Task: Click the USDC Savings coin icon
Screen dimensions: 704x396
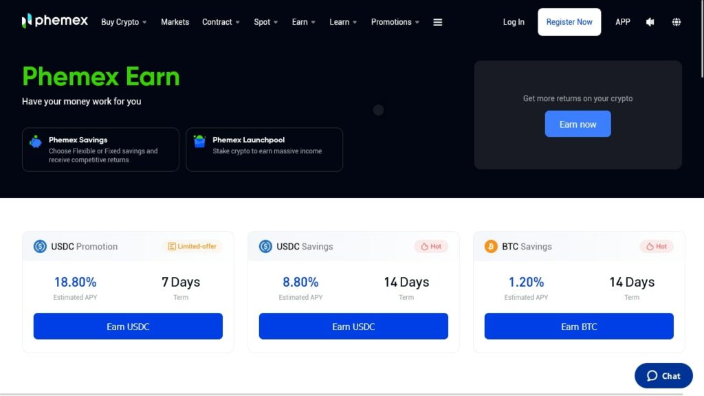Action: [x=265, y=246]
